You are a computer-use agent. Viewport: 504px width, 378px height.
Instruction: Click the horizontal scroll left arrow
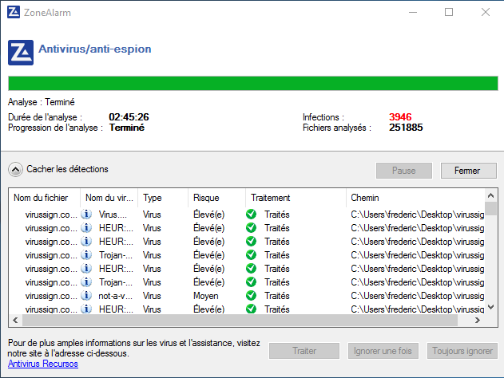pos(15,320)
